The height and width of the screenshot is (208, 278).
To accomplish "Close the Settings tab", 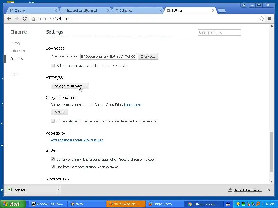I will [x=213, y=11].
